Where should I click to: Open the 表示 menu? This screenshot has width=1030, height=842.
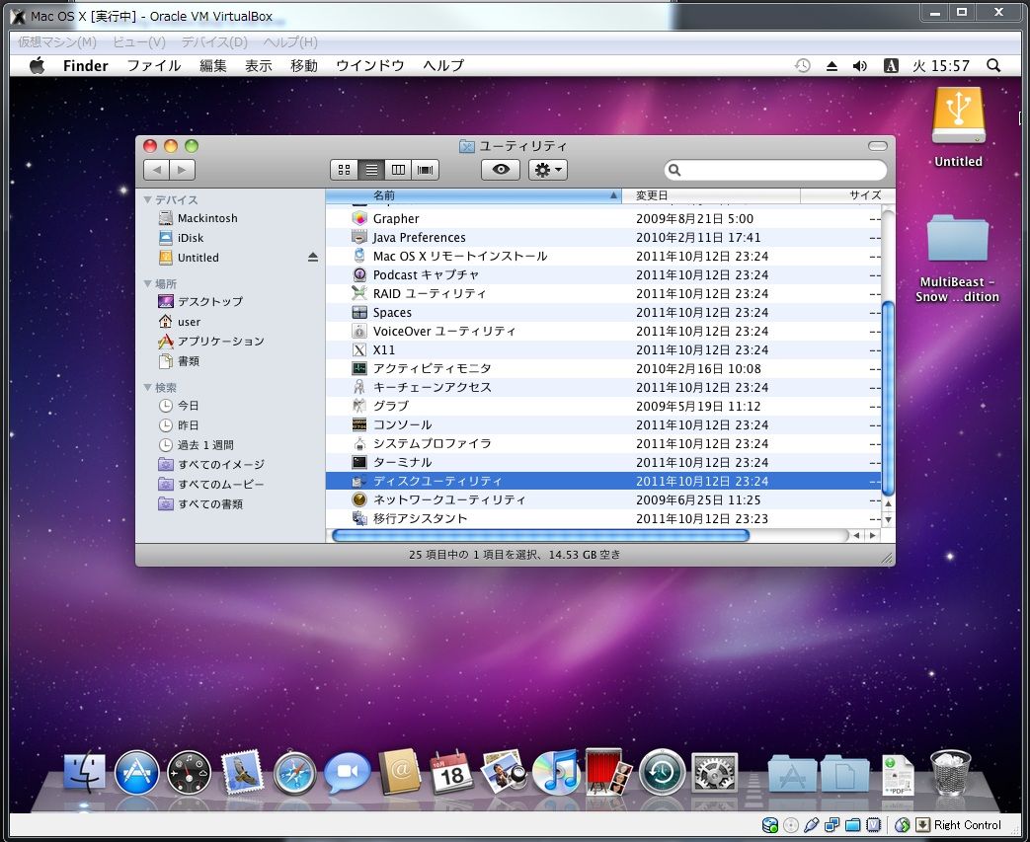coord(258,66)
